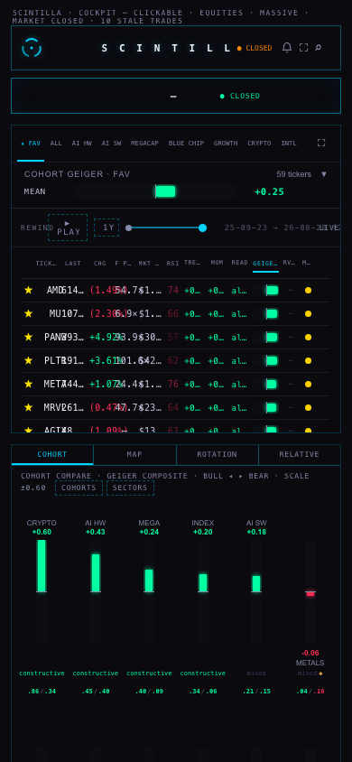
Task: Sort by the CHG column header
Action: coord(99,263)
